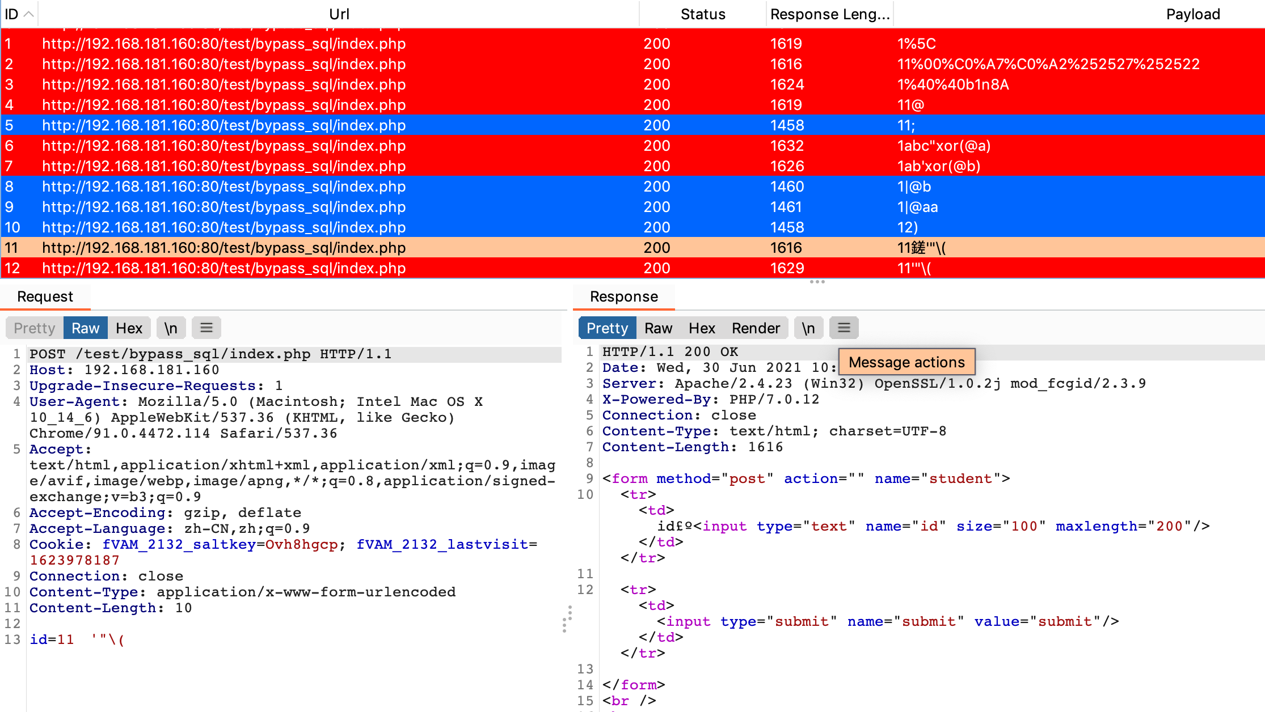This screenshot has width=1265, height=712.
Task: Switch response view to Hex
Action: [x=702, y=328]
